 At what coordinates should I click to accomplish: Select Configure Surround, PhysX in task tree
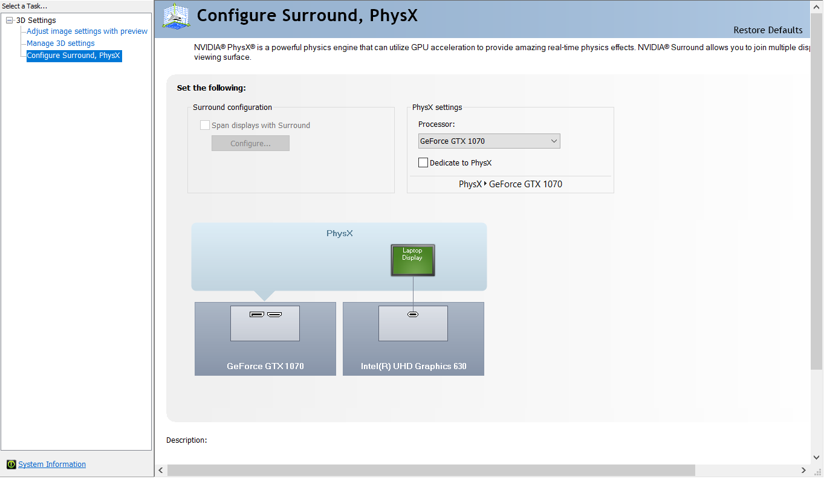(74, 56)
